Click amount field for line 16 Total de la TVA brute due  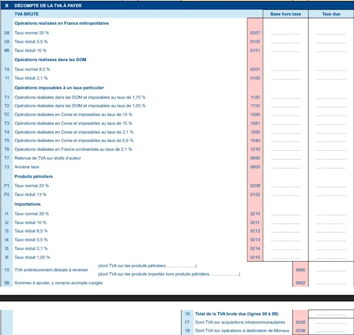coord(331,314)
